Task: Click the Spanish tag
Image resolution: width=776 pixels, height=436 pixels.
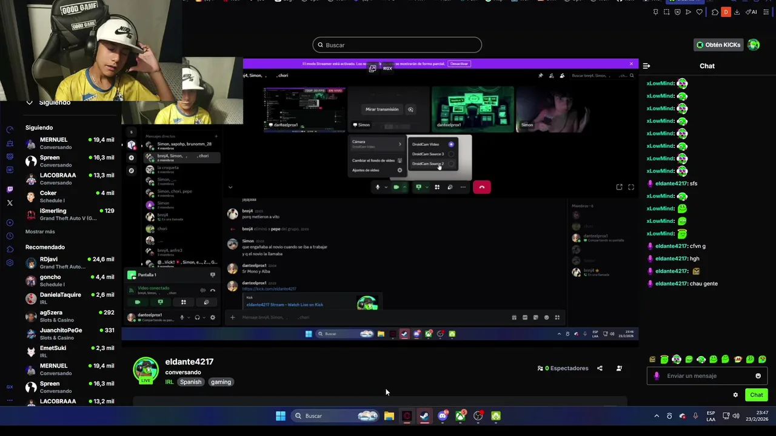Action: pyautogui.click(x=190, y=382)
